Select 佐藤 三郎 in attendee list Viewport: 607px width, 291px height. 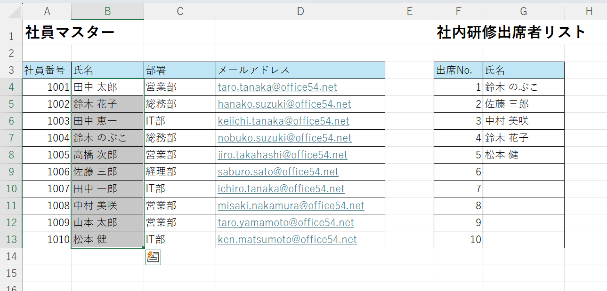pyautogui.click(x=524, y=104)
